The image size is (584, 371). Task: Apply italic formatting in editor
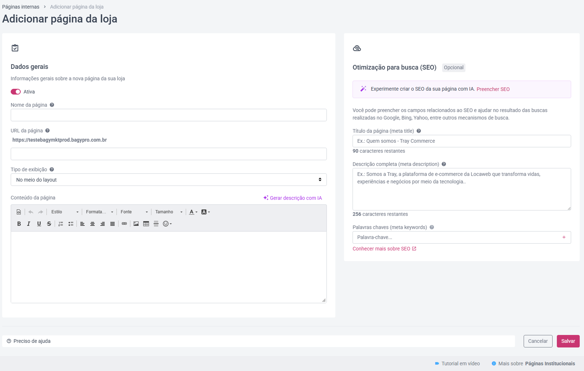tap(29, 224)
